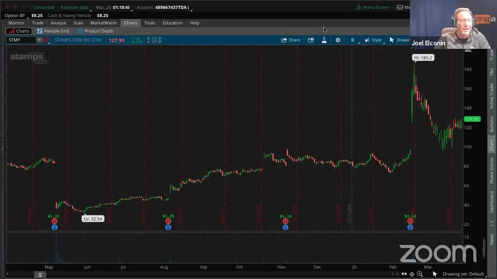The height and width of the screenshot is (279, 497).
Task: Select the Charts sub-tab with bar icon
Action: point(19,31)
